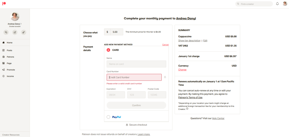Screen dimensions: 289x137
Task: Click the Credit Card Number field
Action: [x=134, y=77]
